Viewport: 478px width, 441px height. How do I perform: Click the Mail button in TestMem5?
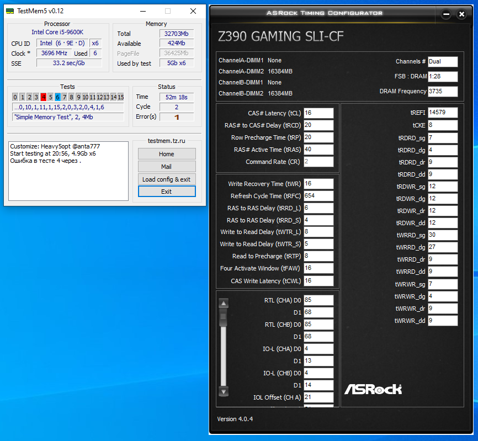click(x=167, y=167)
